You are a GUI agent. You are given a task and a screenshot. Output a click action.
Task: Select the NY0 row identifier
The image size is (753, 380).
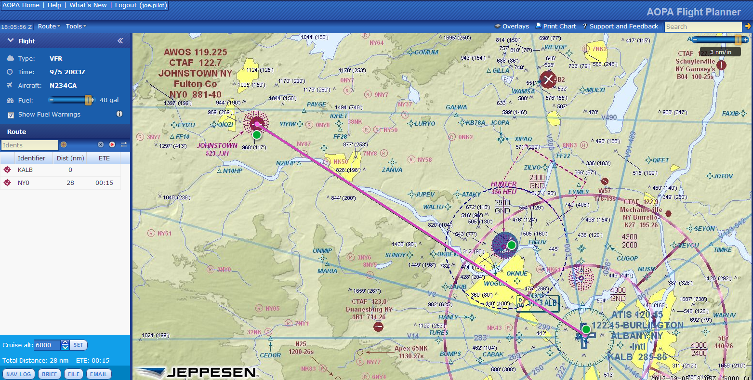tap(24, 183)
